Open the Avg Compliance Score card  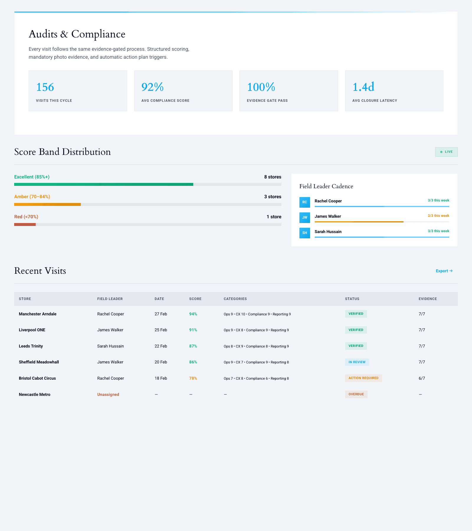[x=183, y=91]
